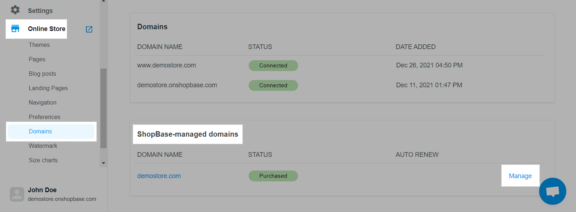The width and height of the screenshot is (576, 212).
Task: Go to Size charts
Action: click(43, 160)
